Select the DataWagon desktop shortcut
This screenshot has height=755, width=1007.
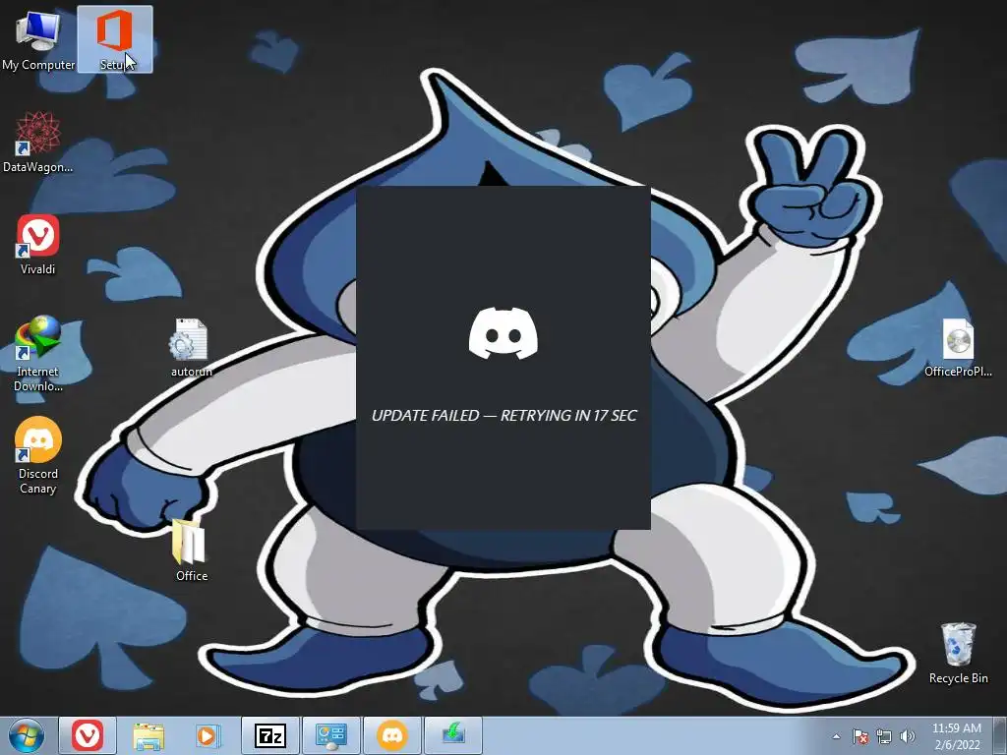[x=38, y=142]
